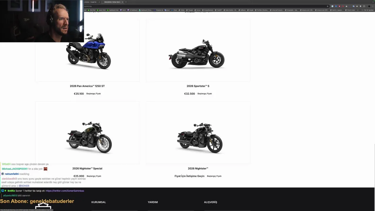Open the Threads bookmark
The height and width of the screenshot is (211, 375).
189,10
